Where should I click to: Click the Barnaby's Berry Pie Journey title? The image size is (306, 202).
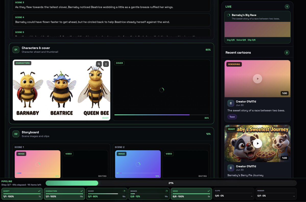(x=245, y=175)
